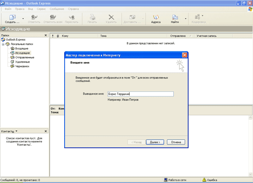The height and width of the screenshot is (183, 253).
Task: Open the Сервис menu
Action: [41, 9]
